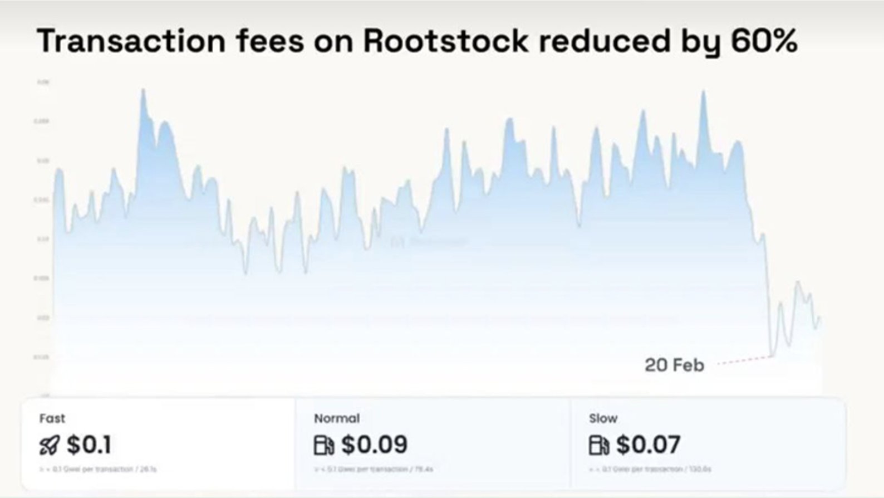Click the Fast label heading

tap(52, 418)
